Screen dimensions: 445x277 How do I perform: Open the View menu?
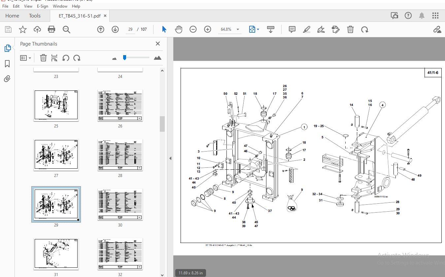click(28, 6)
